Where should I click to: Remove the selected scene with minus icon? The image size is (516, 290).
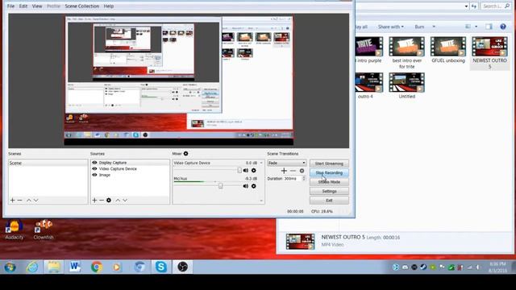coord(19,200)
